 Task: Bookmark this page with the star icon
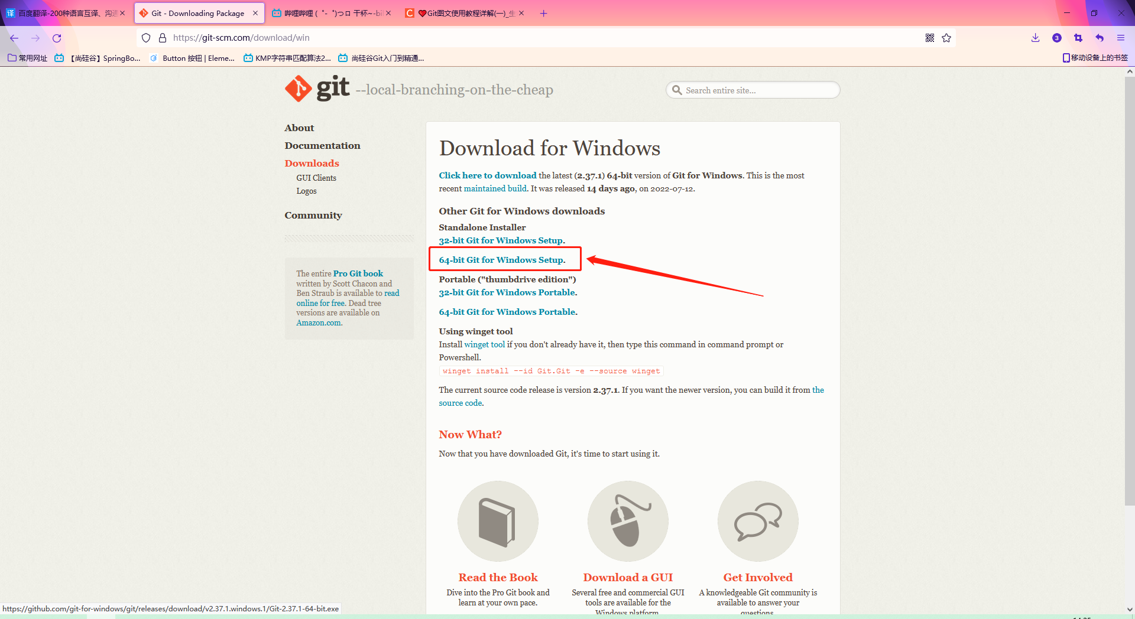(x=946, y=38)
